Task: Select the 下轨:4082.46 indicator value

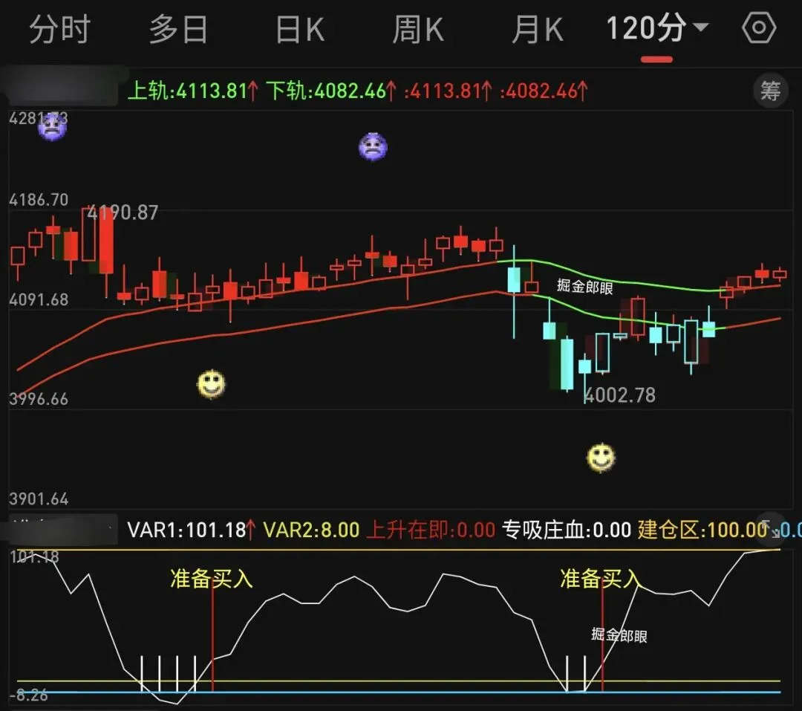Action: 331,91
